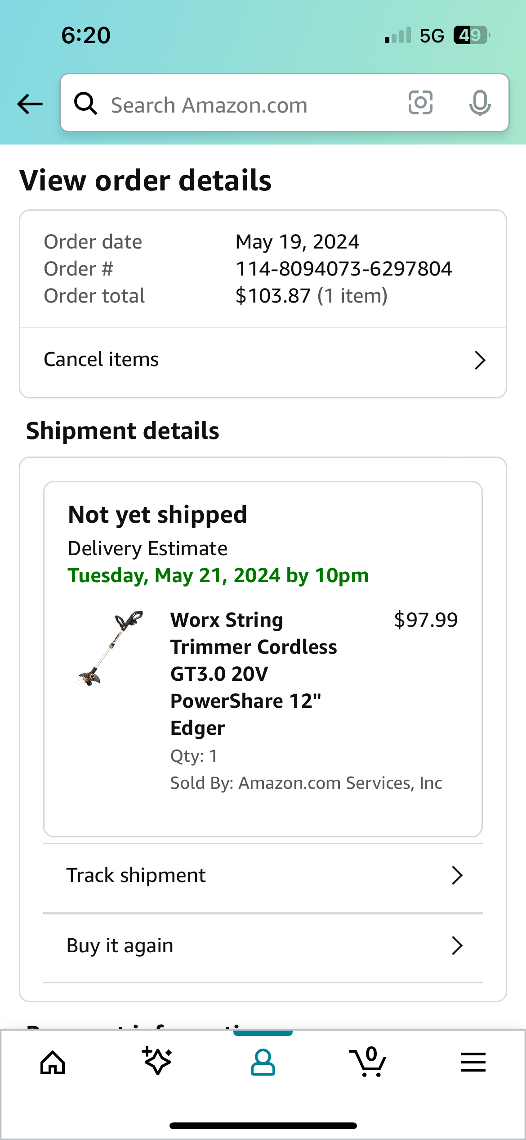Viewport: 526px width, 1140px height.
Task: Tap the Buy it again chevron arrow
Action: 457,945
